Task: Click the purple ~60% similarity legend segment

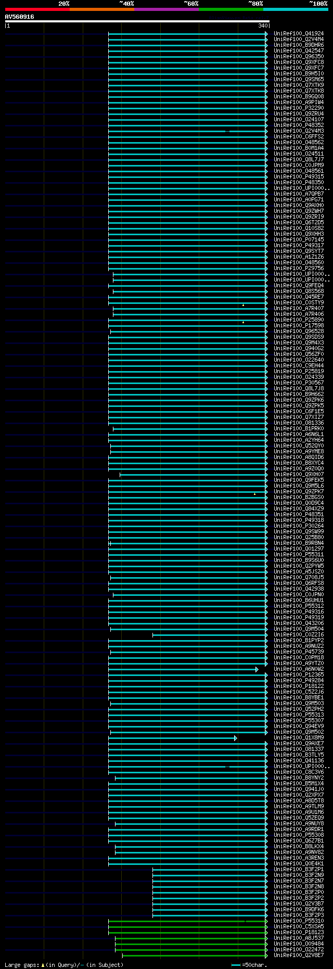Action: click(166, 9)
